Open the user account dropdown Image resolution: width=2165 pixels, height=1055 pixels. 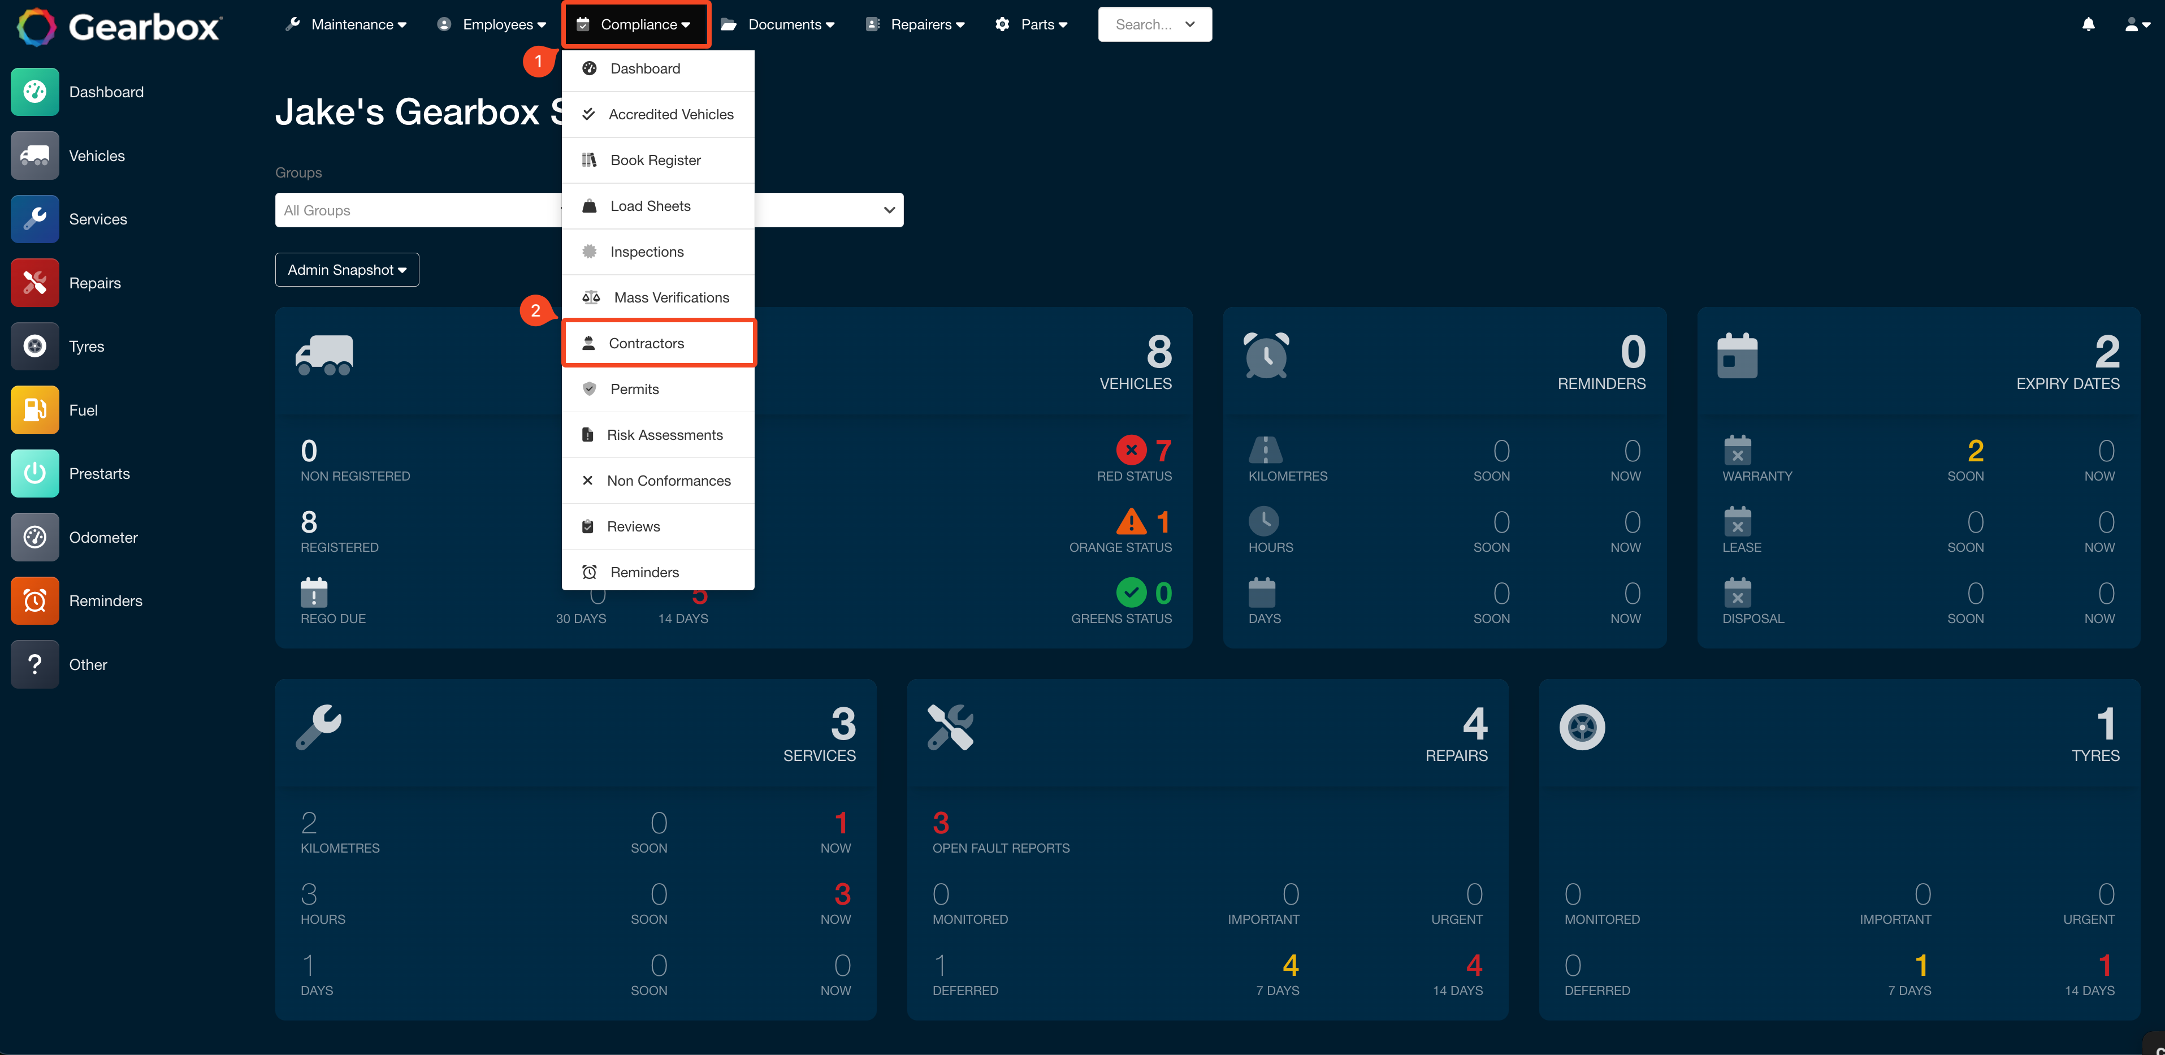pos(2136,24)
